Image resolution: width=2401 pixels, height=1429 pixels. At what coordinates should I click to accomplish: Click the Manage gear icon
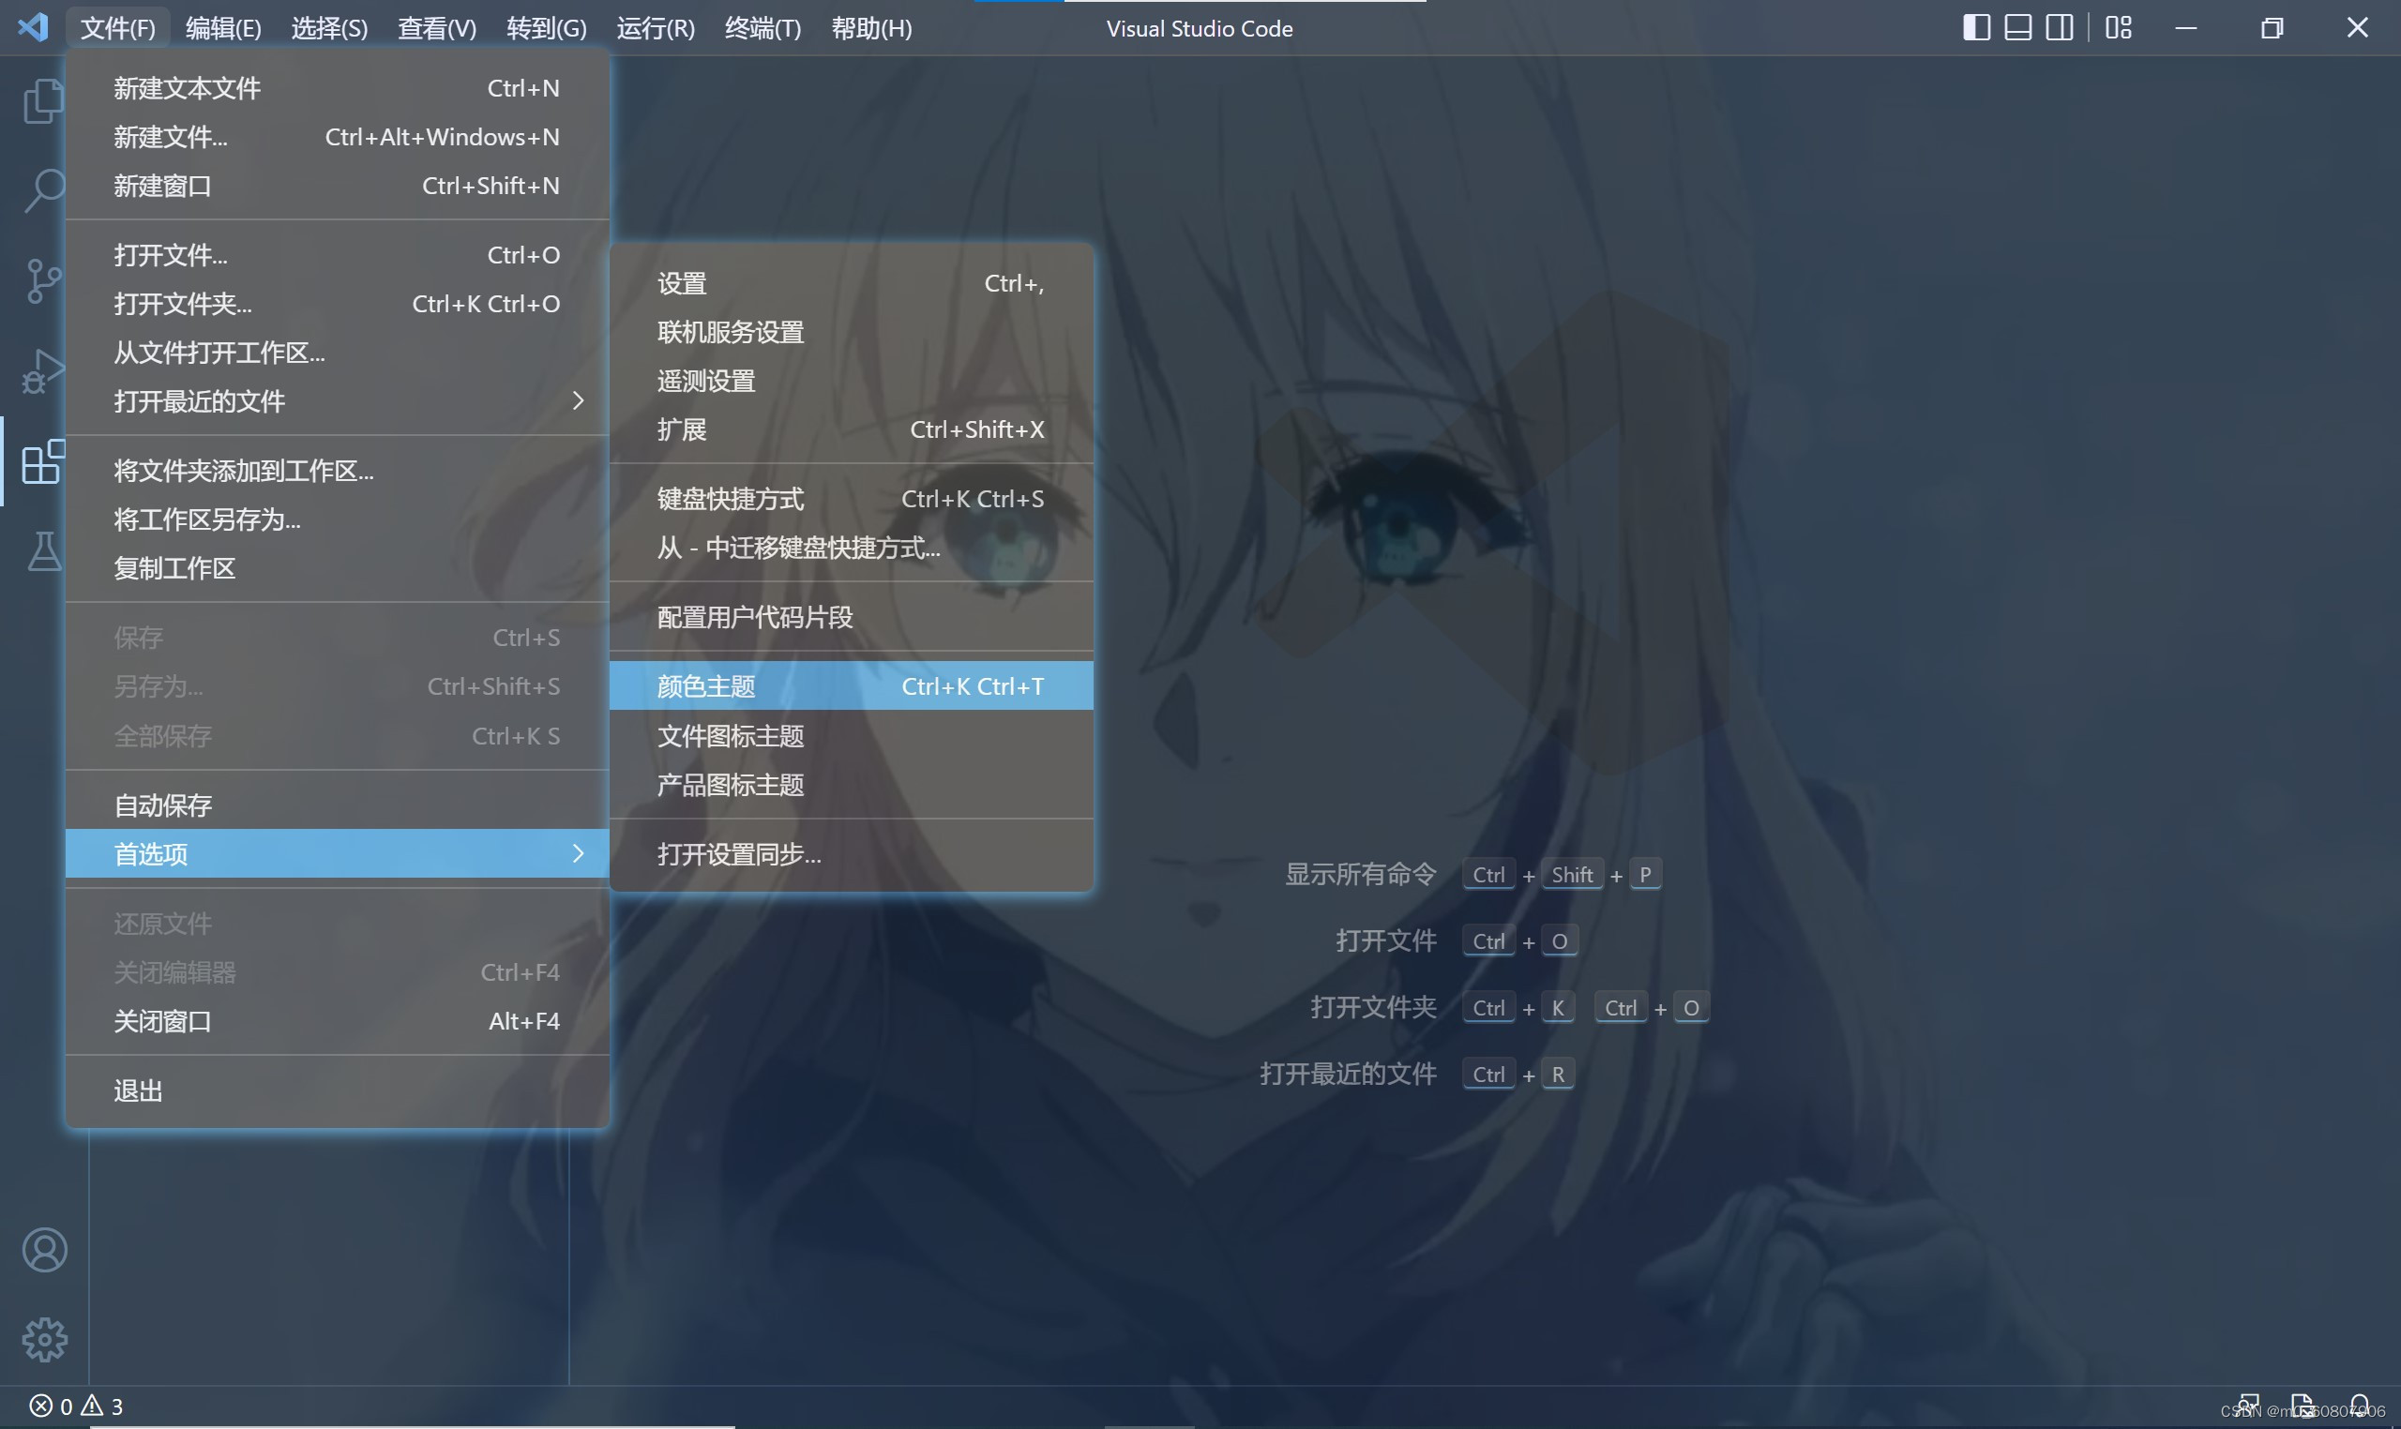44,1339
